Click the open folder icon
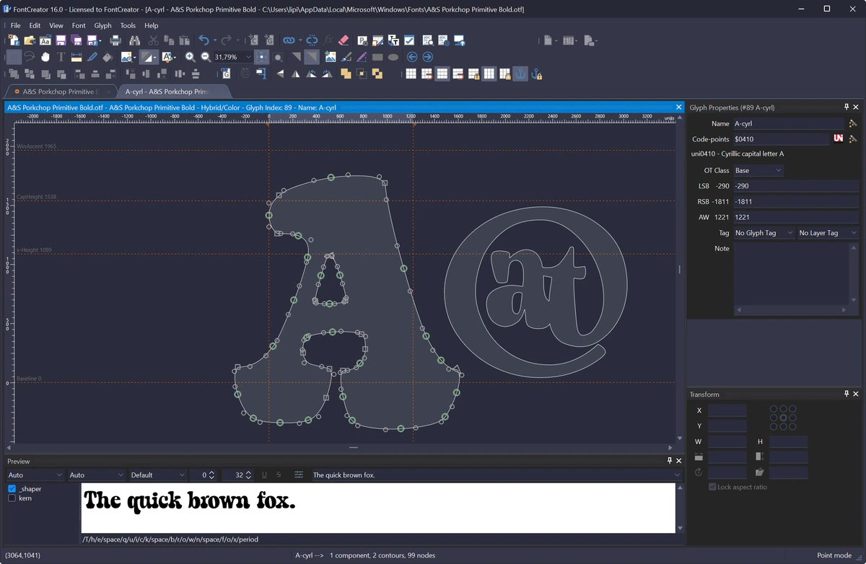 click(x=30, y=40)
